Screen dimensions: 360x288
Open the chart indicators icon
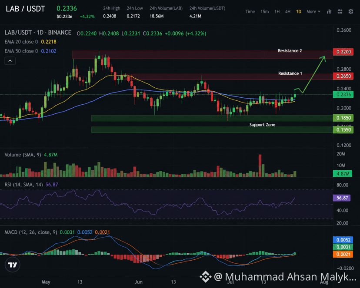point(329,11)
